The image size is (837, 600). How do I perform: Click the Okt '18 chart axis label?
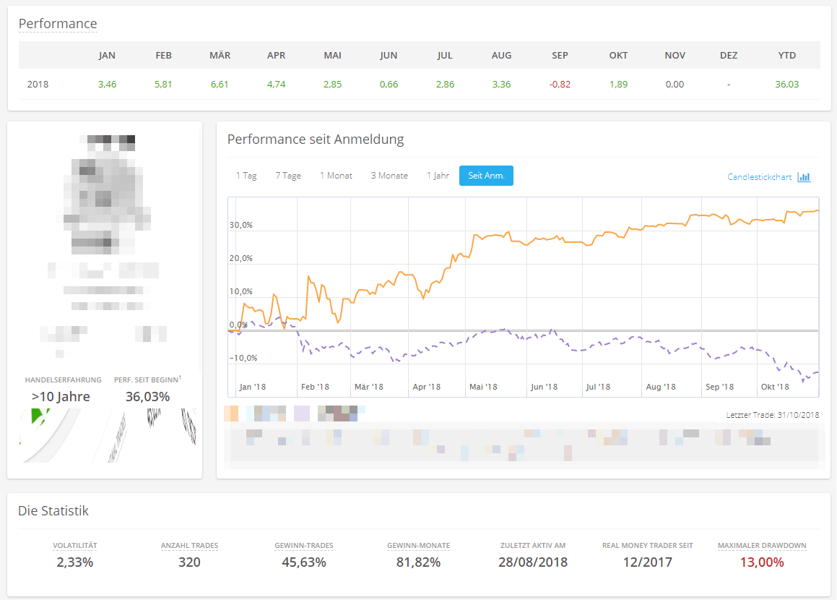pyautogui.click(x=775, y=387)
